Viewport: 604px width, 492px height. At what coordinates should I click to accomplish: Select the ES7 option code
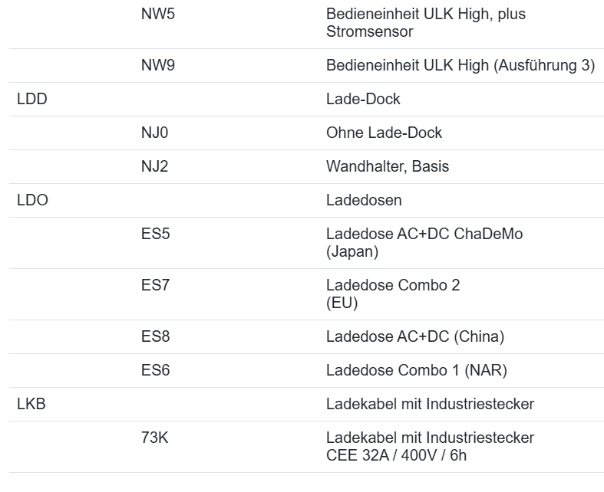click(156, 286)
